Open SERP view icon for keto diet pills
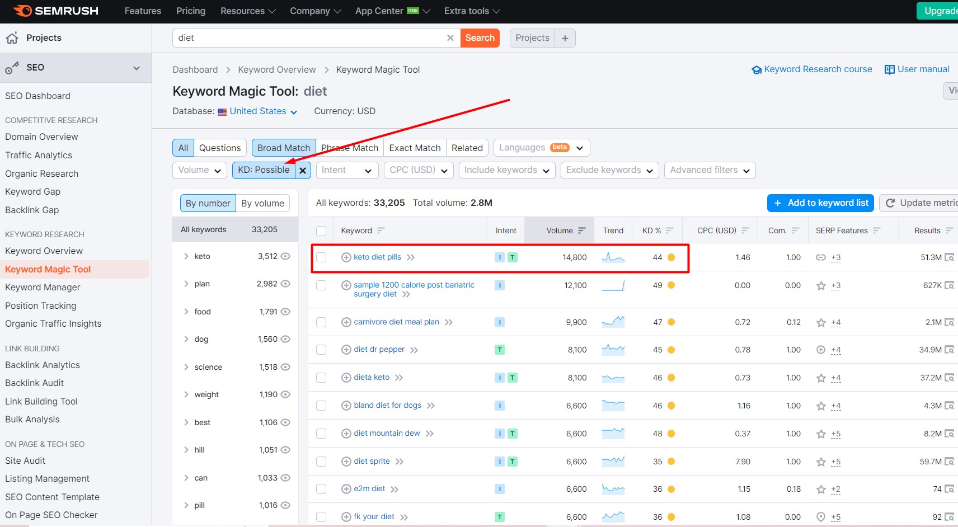 [949, 257]
